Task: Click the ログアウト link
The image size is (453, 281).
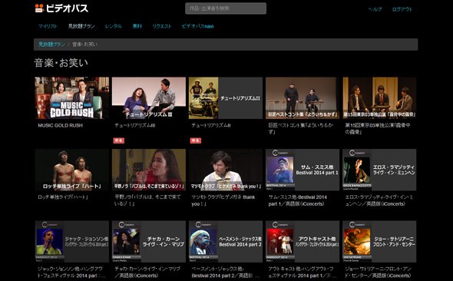Action: click(x=402, y=9)
